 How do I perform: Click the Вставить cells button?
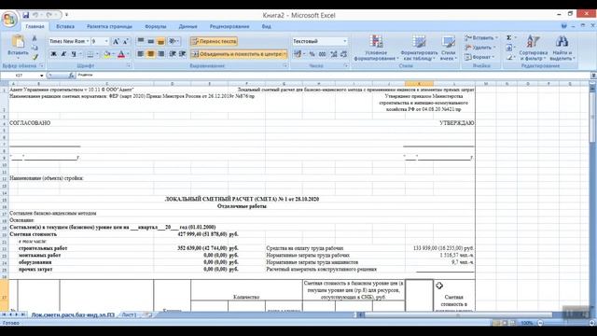[x=481, y=37]
